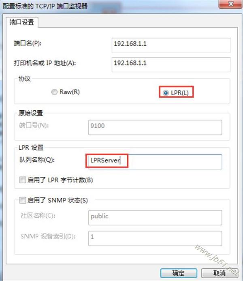
Task: Click the dialog title bar text
Action: click(x=45, y=6)
